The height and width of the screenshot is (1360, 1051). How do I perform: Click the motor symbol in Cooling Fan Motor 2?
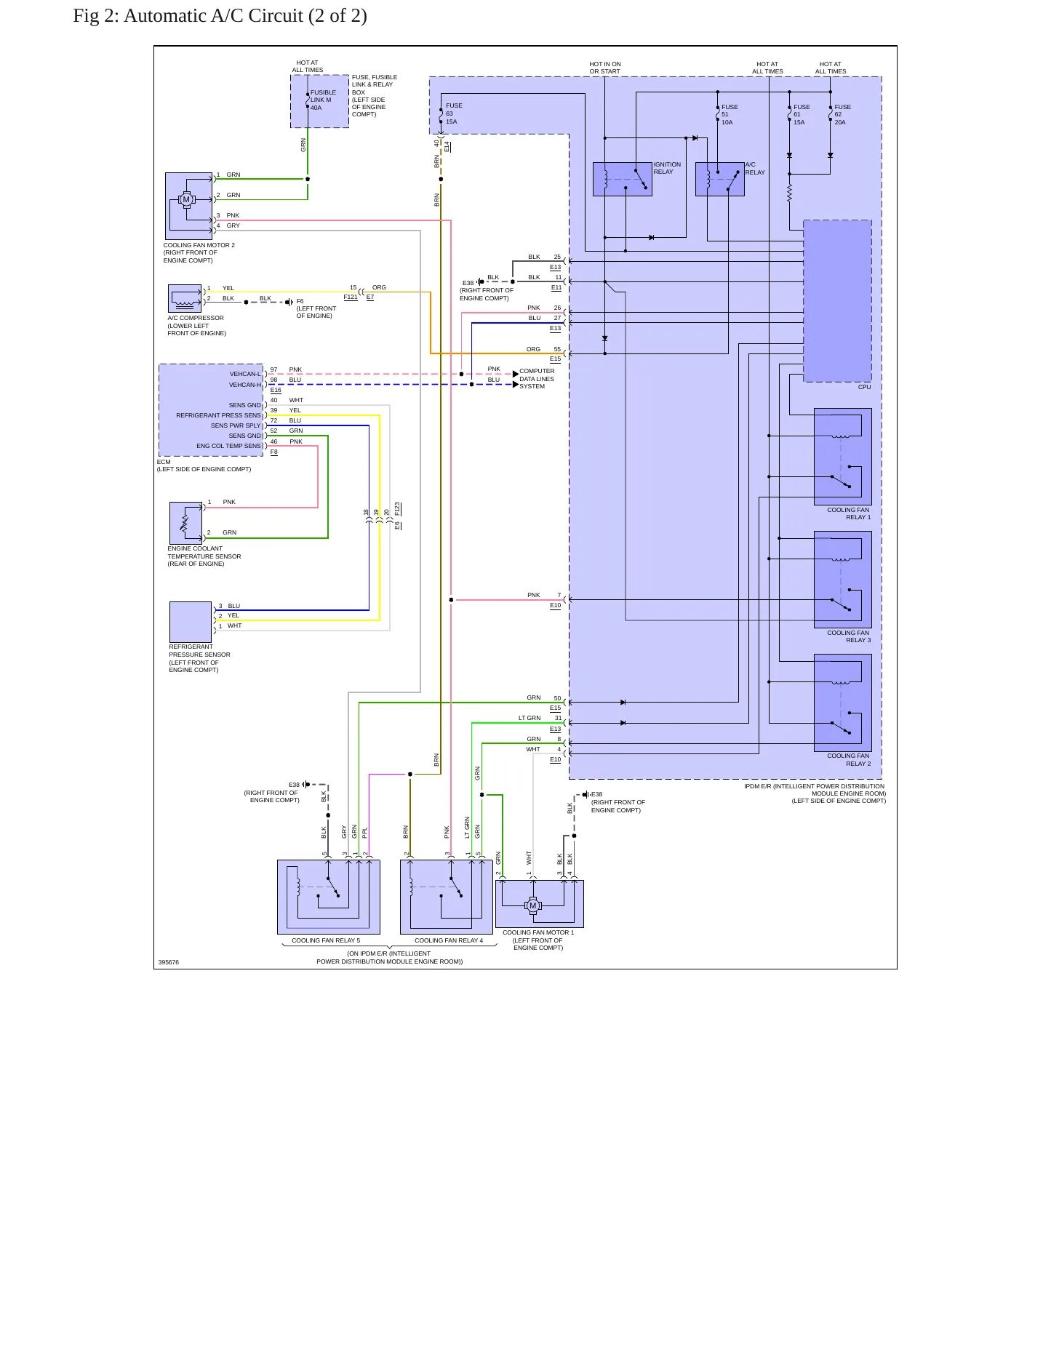pyautogui.click(x=186, y=199)
